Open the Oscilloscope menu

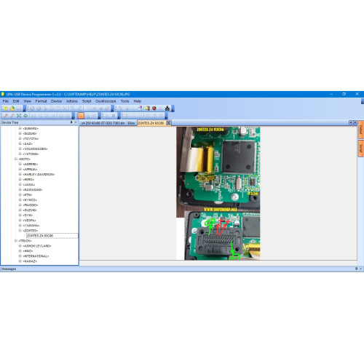106,101
